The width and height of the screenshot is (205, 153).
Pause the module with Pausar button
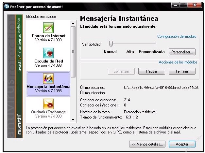click(151, 71)
